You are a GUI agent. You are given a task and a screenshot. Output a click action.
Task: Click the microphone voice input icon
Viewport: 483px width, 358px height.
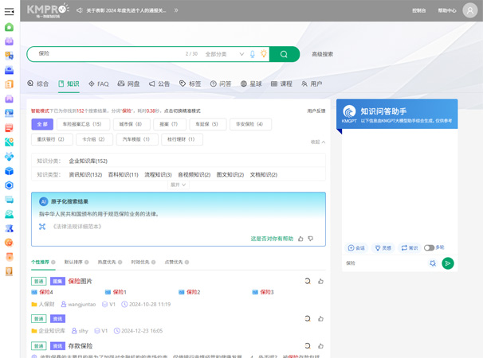(253, 54)
